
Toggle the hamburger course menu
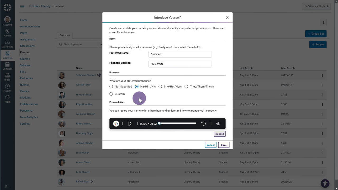(x=22, y=6)
